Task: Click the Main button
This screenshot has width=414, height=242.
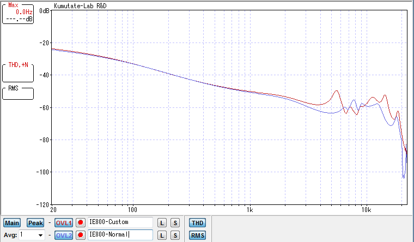Action: [12, 223]
